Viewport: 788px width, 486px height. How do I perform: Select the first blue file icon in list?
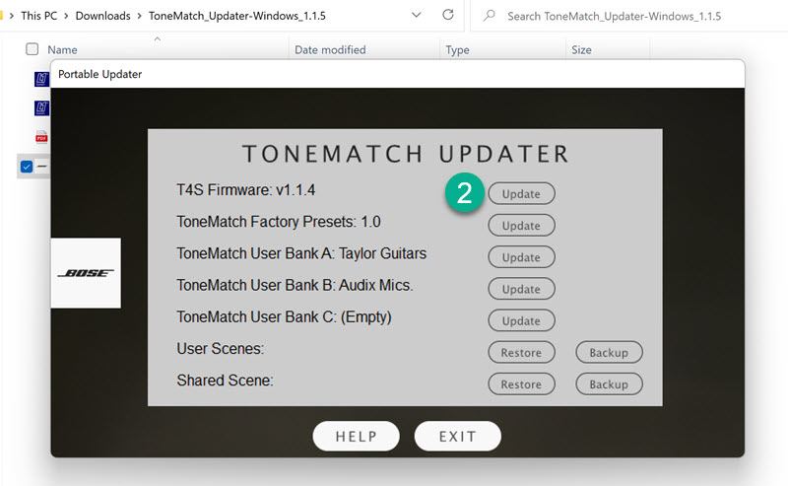42,78
